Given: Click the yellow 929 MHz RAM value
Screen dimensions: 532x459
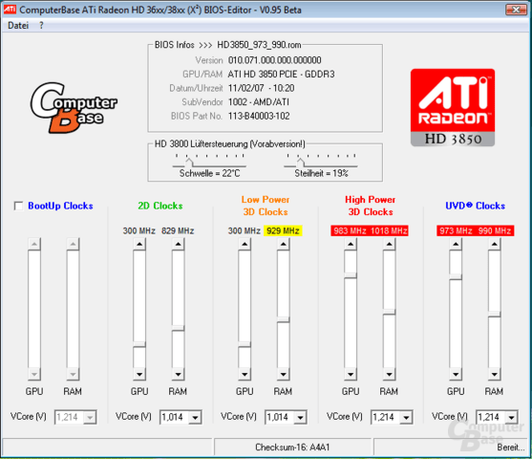Looking at the screenshot, I should pyautogui.click(x=283, y=231).
